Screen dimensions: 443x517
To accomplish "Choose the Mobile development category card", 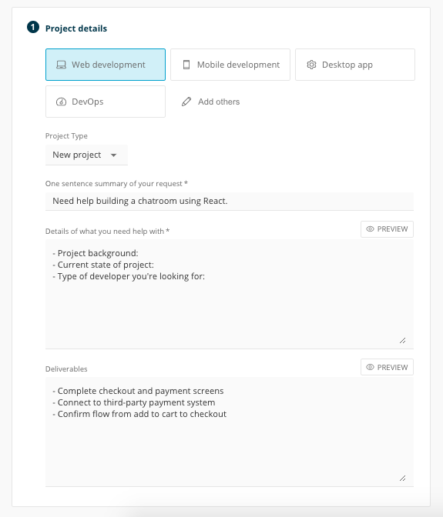I will [x=230, y=65].
